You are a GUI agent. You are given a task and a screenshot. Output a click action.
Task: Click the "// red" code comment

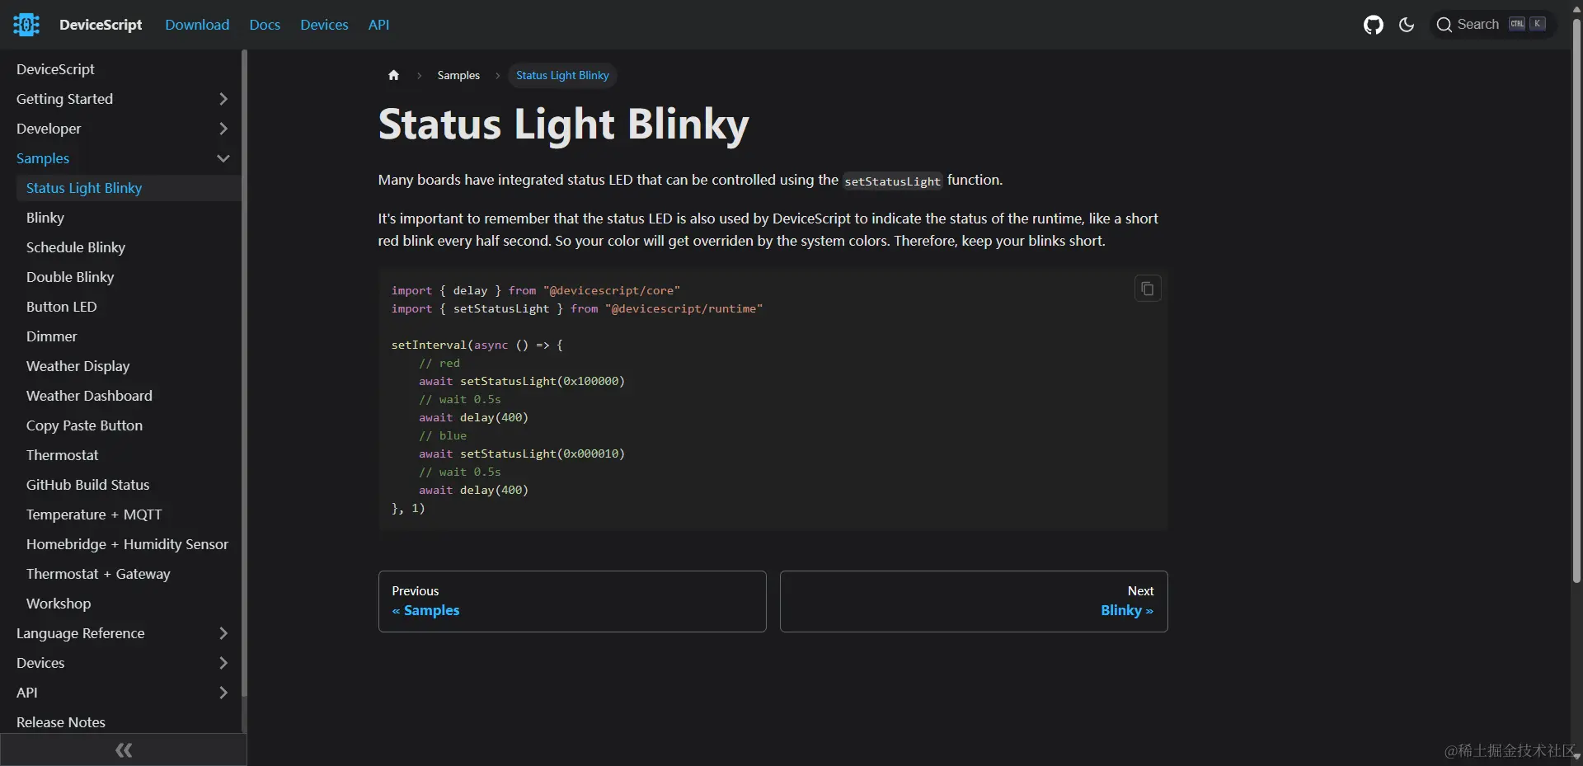tap(439, 363)
